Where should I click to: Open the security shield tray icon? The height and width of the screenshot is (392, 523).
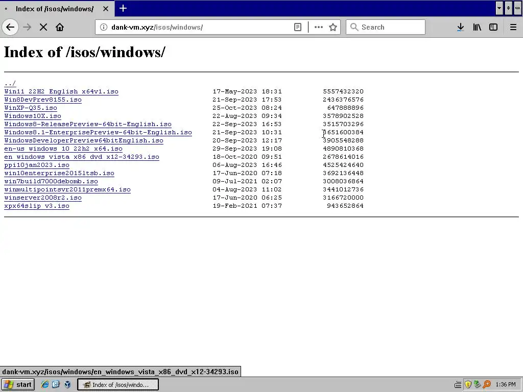point(468,385)
